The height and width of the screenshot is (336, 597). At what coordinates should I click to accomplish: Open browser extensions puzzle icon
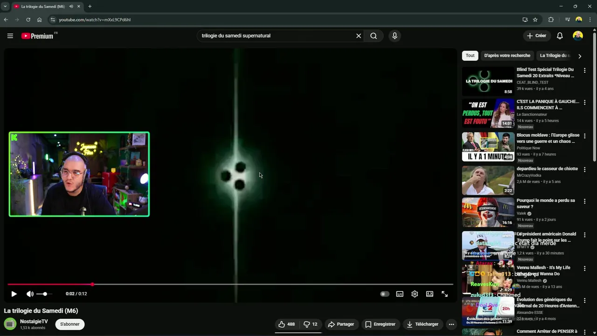tap(551, 20)
